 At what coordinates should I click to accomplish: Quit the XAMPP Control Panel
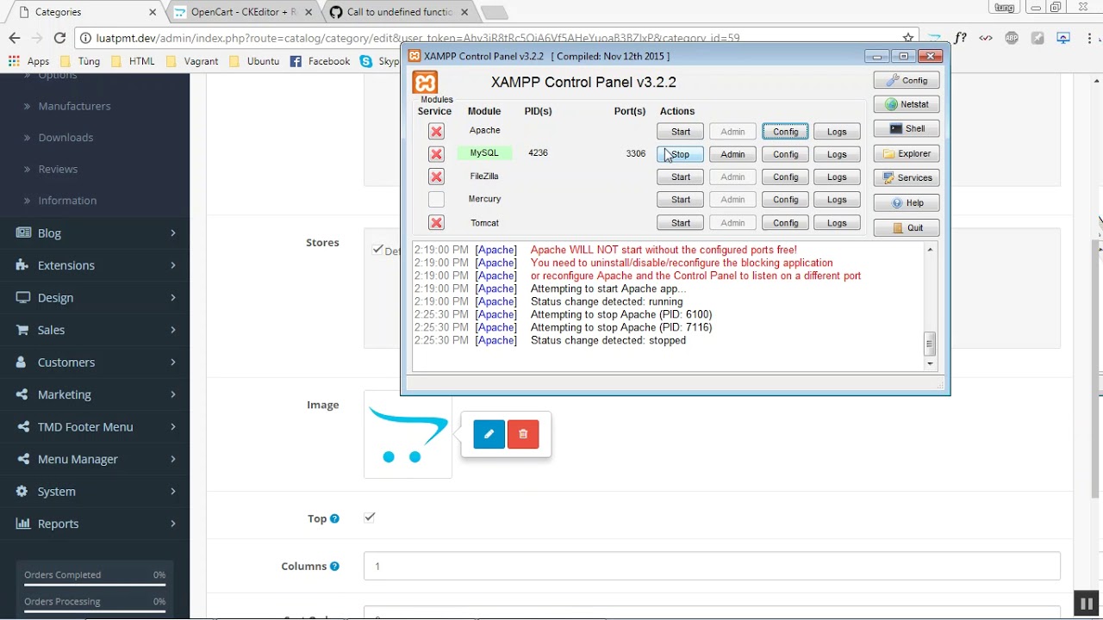pos(907,228)
